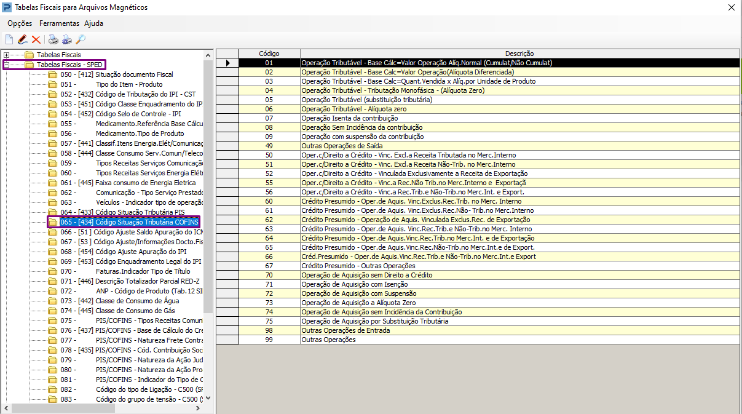Open the Ajuda menu
This screenshot has width=742, height=414.
pyautogui.click(x=93, y=23)
